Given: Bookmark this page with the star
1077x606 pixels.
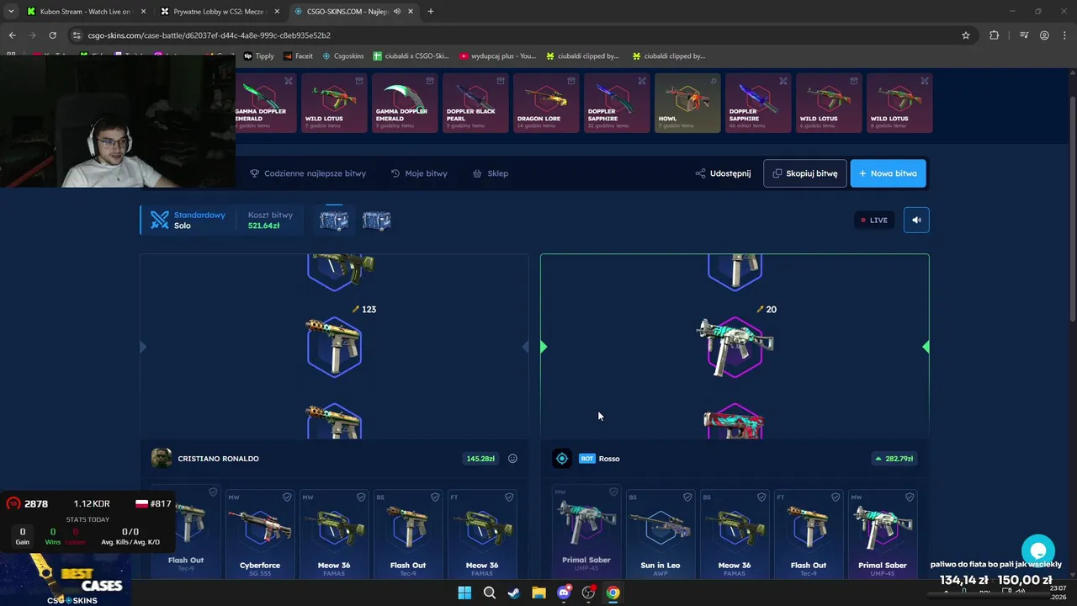Looking at the screenshot, I should pyautogui.click(x=965, y=35).
